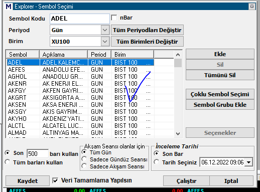The height and width of the screenshot is (192, 260).
Task: Click the Ekle button
Action: [220, 54]
